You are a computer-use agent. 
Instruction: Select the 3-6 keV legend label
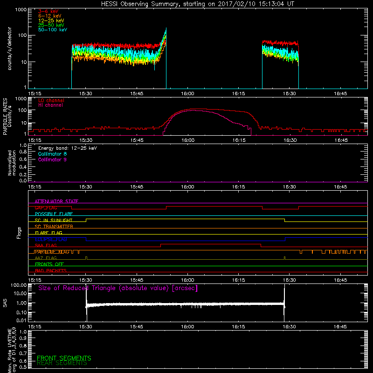[48, 11]
